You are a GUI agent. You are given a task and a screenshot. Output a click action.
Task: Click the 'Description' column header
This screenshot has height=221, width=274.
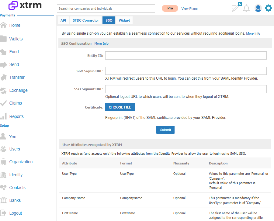(218, 163)
